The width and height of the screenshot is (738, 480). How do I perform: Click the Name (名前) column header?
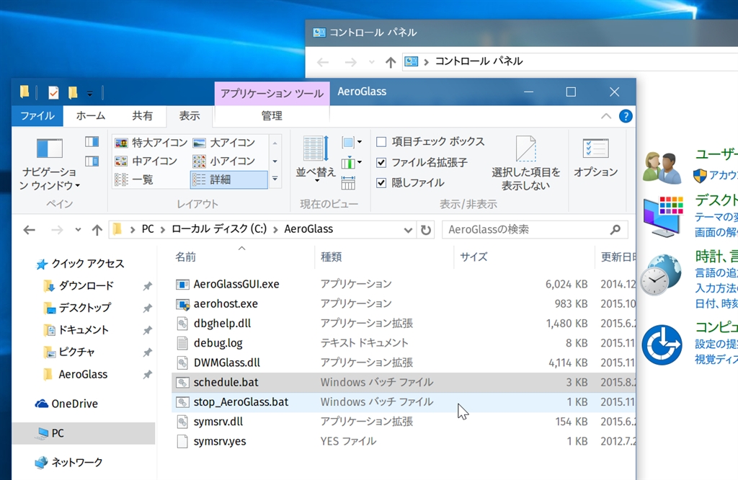pyautogui.click(x=185, y=257)
